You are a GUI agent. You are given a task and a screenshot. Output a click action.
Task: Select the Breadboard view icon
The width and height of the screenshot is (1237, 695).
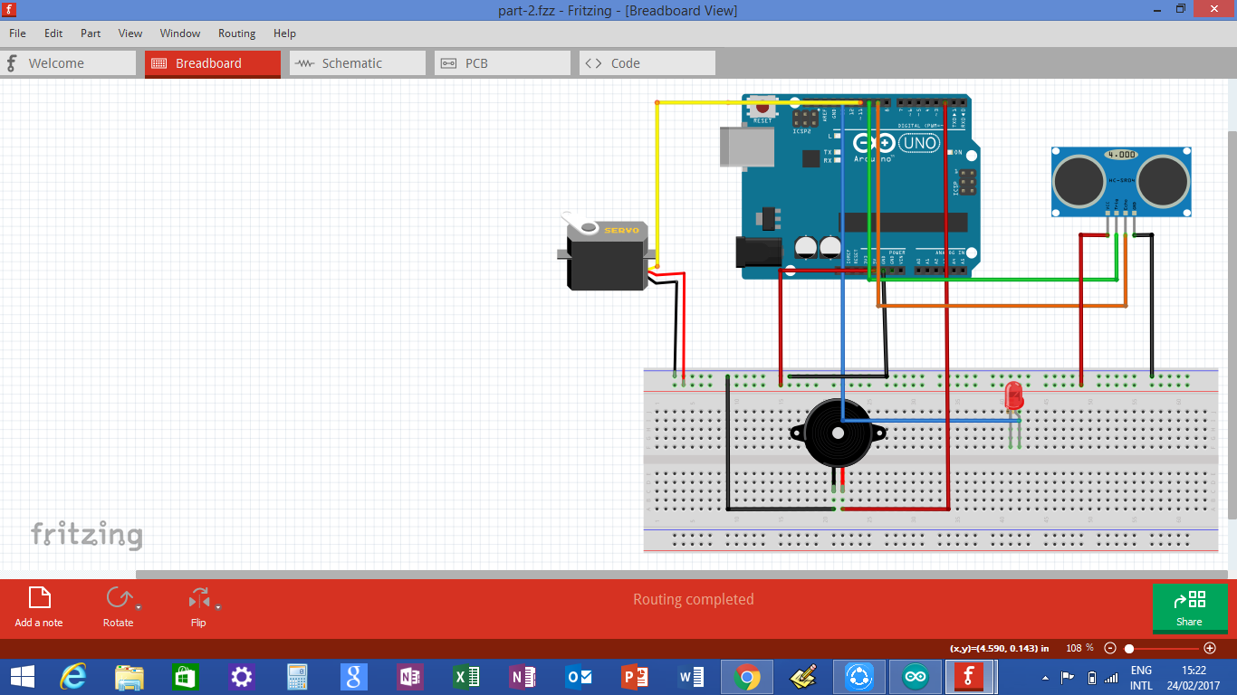click(x=159, y=63)
